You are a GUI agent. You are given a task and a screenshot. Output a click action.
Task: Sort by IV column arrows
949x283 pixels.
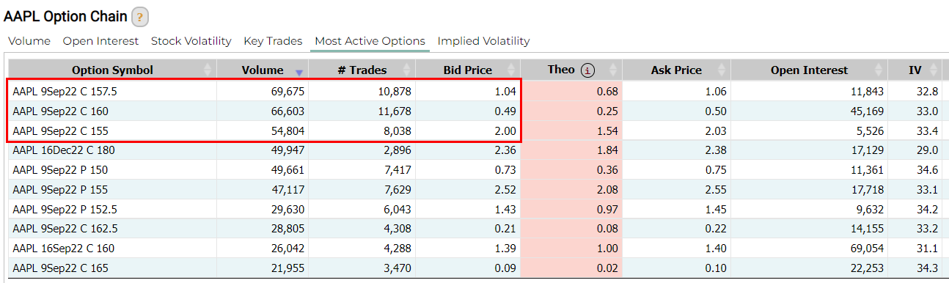point(934,70)
